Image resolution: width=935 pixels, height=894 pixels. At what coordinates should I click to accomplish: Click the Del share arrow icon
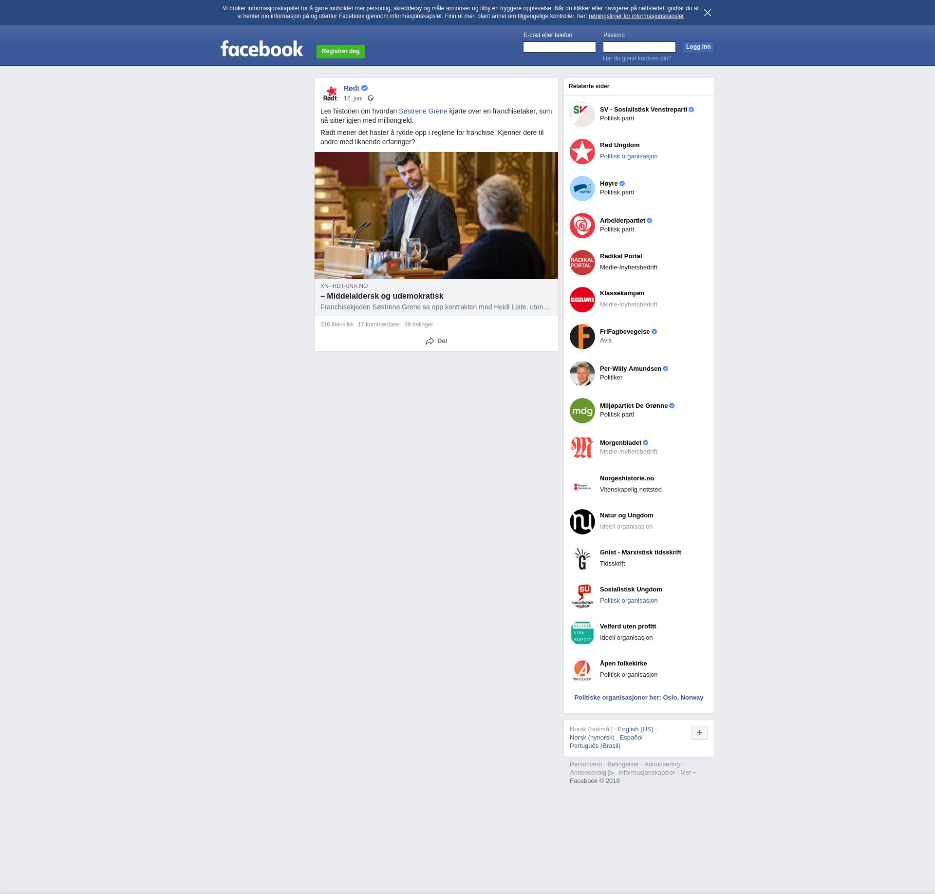(x=430, y=341)
